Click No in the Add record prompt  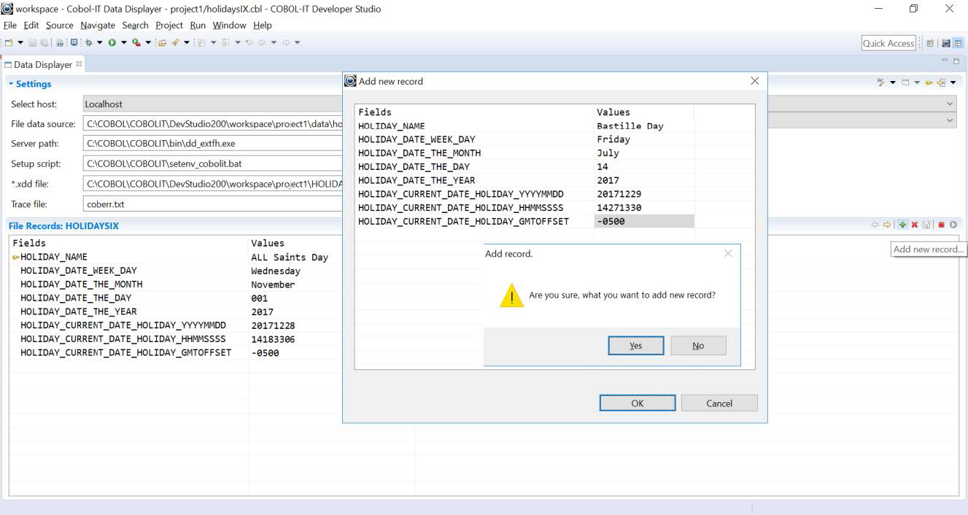[x=698, y=346]
